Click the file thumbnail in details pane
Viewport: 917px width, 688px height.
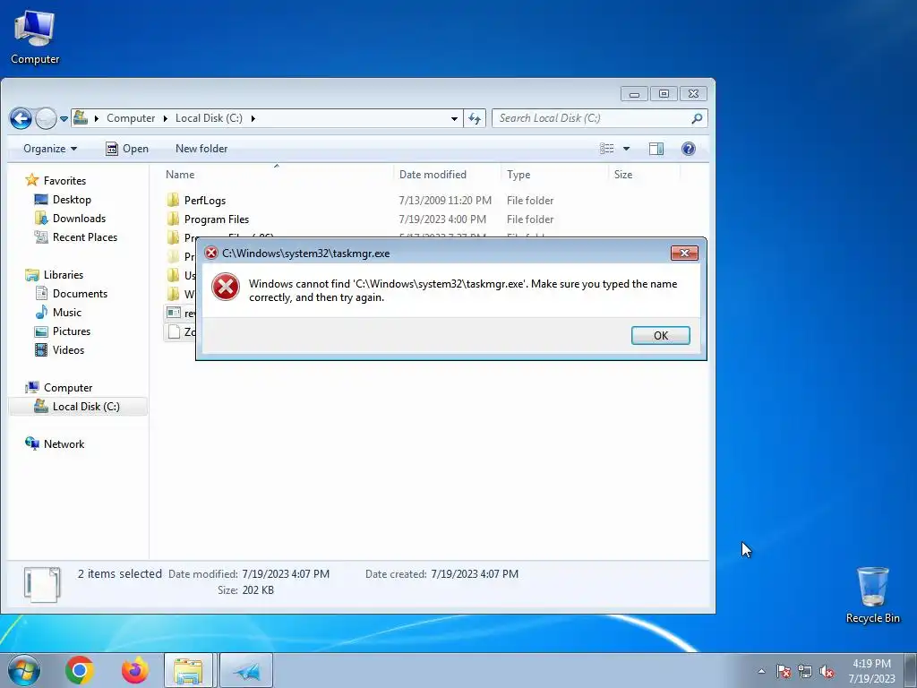(x=42, y=584)
